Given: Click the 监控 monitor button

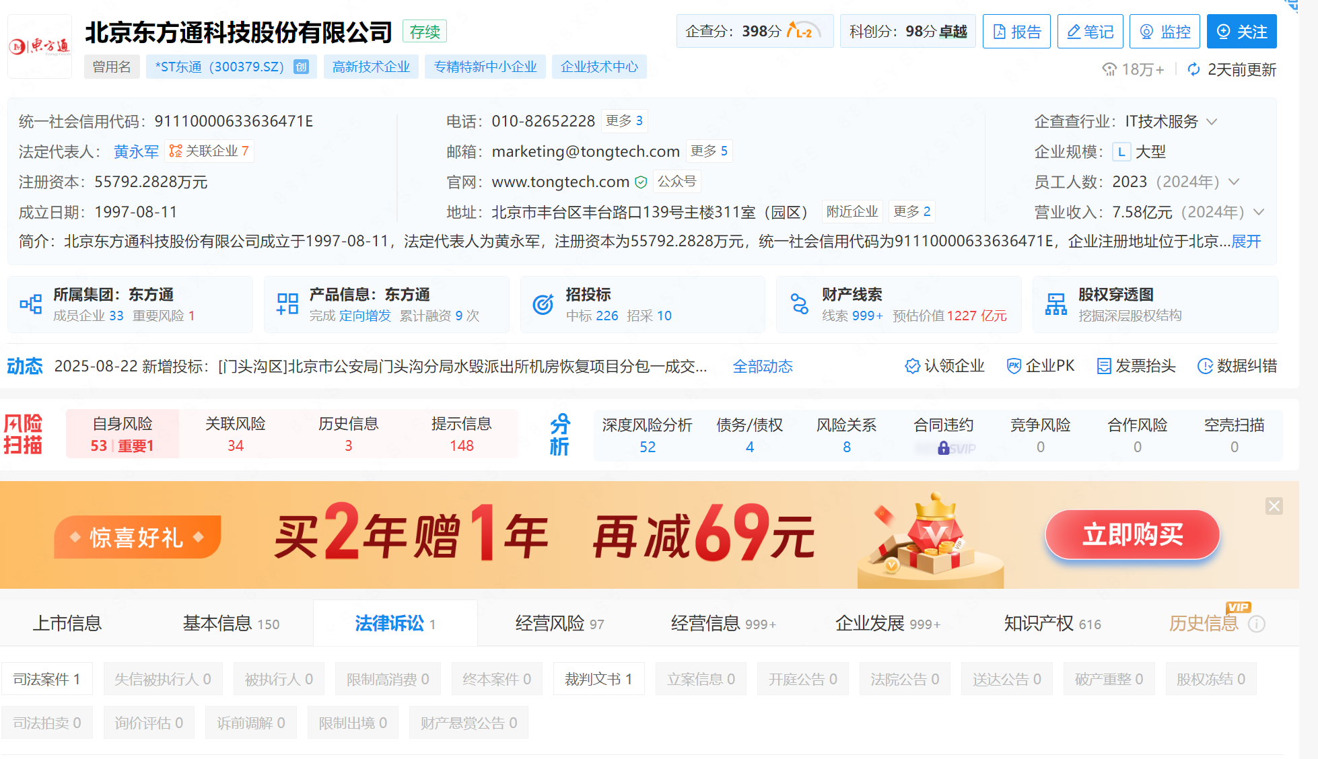Looking at the screenshot, I should point(1165,32).
